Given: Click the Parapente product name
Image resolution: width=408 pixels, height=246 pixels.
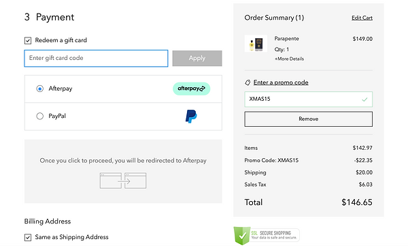Looking at the screenshot, I should pyautogui.click(x=286, y=39).
